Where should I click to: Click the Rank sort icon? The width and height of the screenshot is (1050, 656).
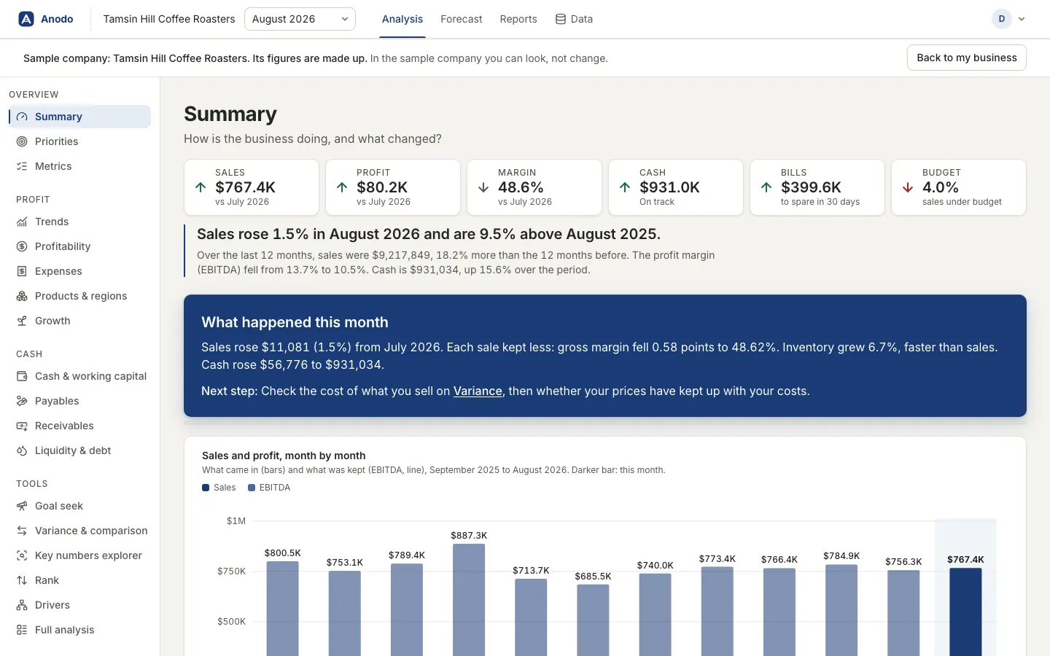tap(22, 580)
